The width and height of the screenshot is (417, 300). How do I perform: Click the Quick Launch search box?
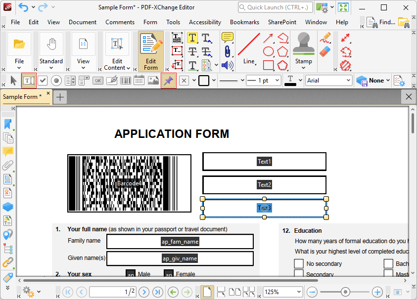click(276, 7)
